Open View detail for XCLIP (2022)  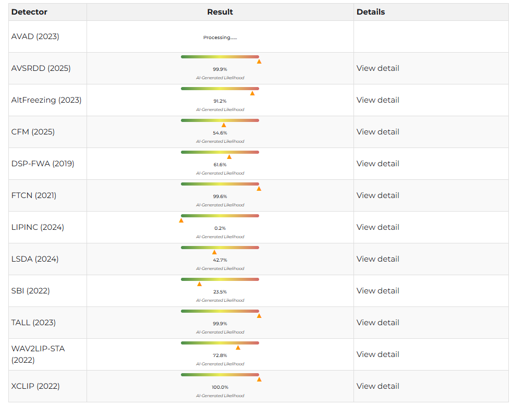[377, 386]
